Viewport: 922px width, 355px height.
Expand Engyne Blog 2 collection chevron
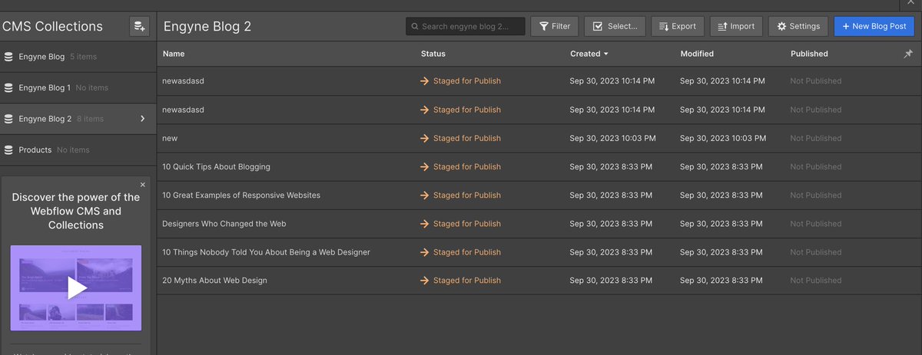tap(143, 119)
